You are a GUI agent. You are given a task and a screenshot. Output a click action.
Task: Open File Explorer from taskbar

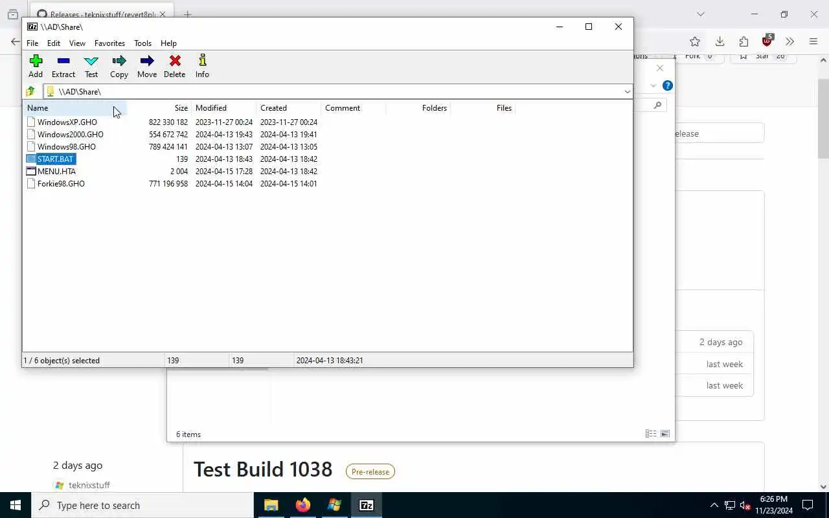click(271, 505)
